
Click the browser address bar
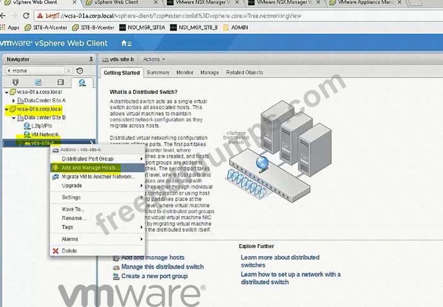(237, 16)
